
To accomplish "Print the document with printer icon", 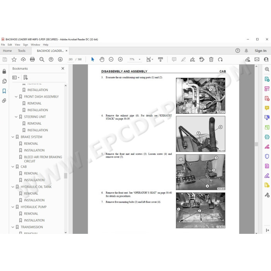I will point(32,60).
